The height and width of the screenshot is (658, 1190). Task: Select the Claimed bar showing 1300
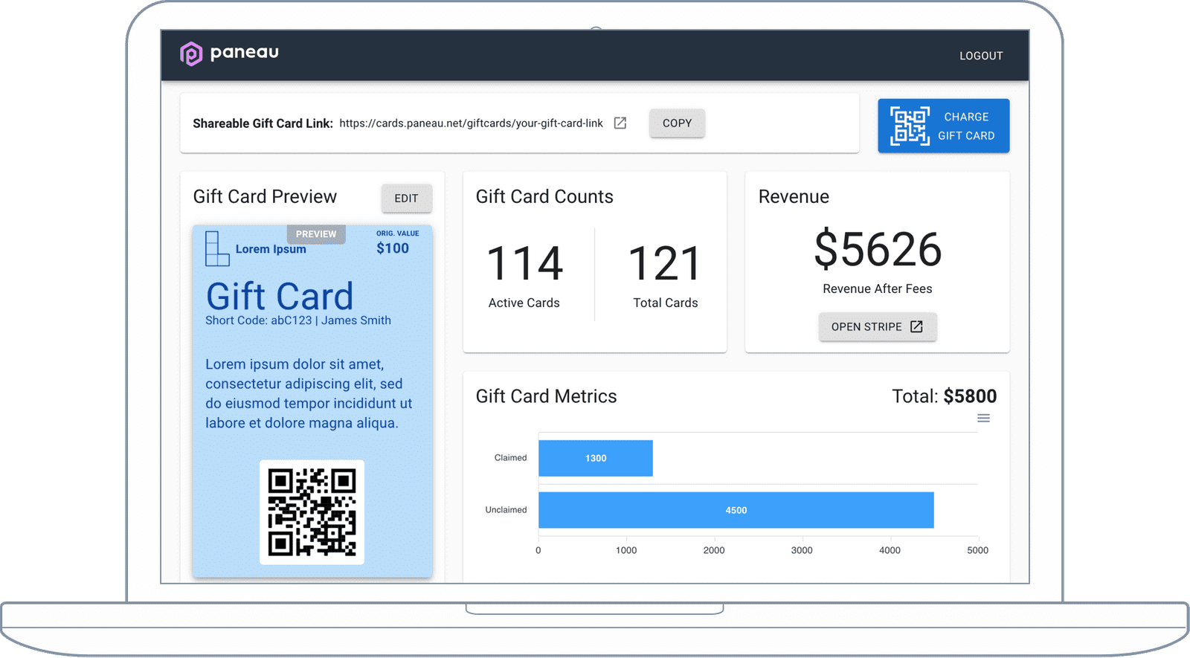tap(596, 458)
